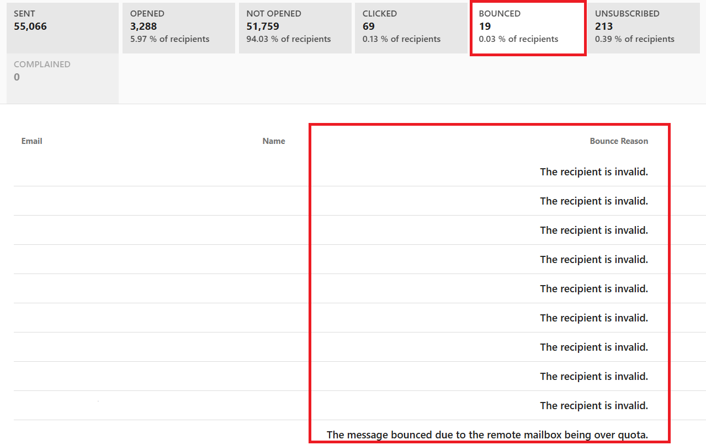Select the second invalid recipient bounce entry
The width and height of the screenshot is (706, 445).
coord(594,201)
